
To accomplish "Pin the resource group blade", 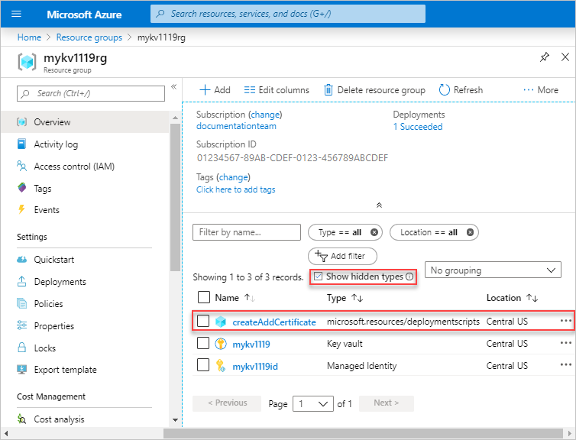I will point(545,57).
